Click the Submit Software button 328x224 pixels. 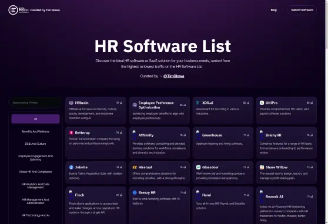coord(302,10)
